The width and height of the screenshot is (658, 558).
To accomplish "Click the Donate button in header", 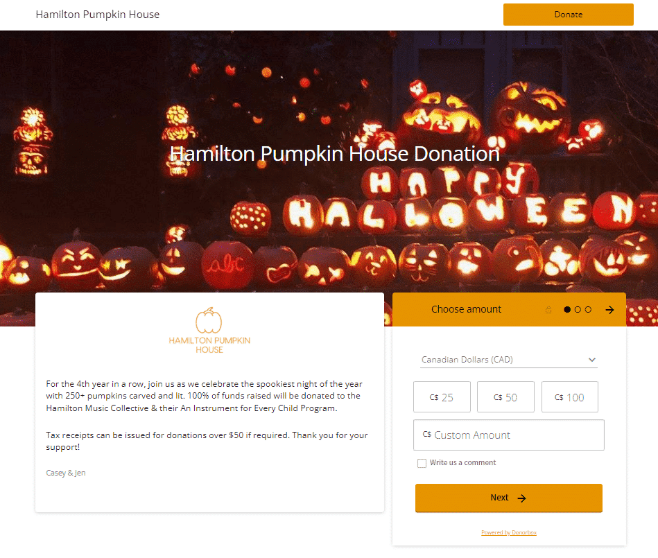I will (568, 15).
